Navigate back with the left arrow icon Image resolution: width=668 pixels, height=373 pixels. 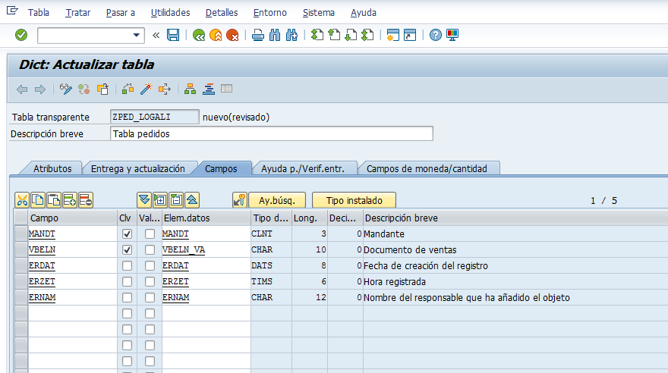click(22, 89)
